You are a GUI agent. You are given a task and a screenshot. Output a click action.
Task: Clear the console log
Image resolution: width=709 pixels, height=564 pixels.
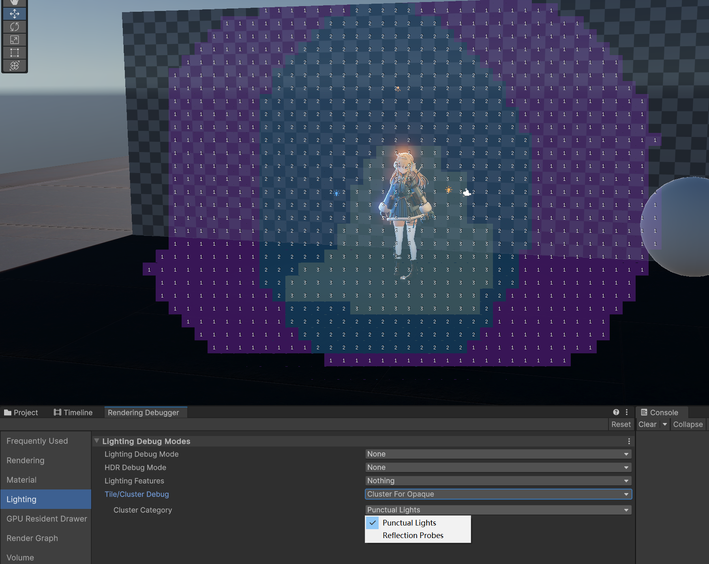(x=647, y=424)
